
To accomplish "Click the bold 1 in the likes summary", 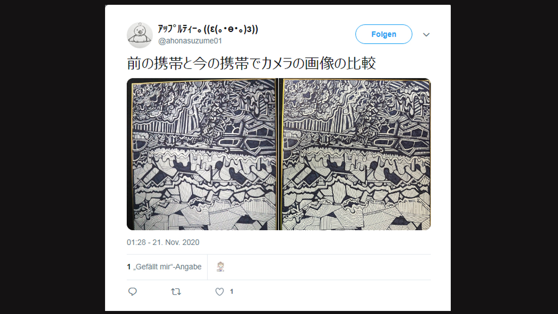I will point(129,267).
